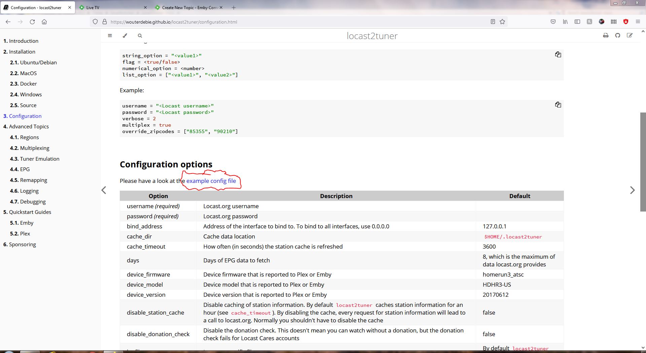The width and height of the screenshot is (646, 353).
Task: Open 4.5 Remapping section
Action: tap(29, 180)
